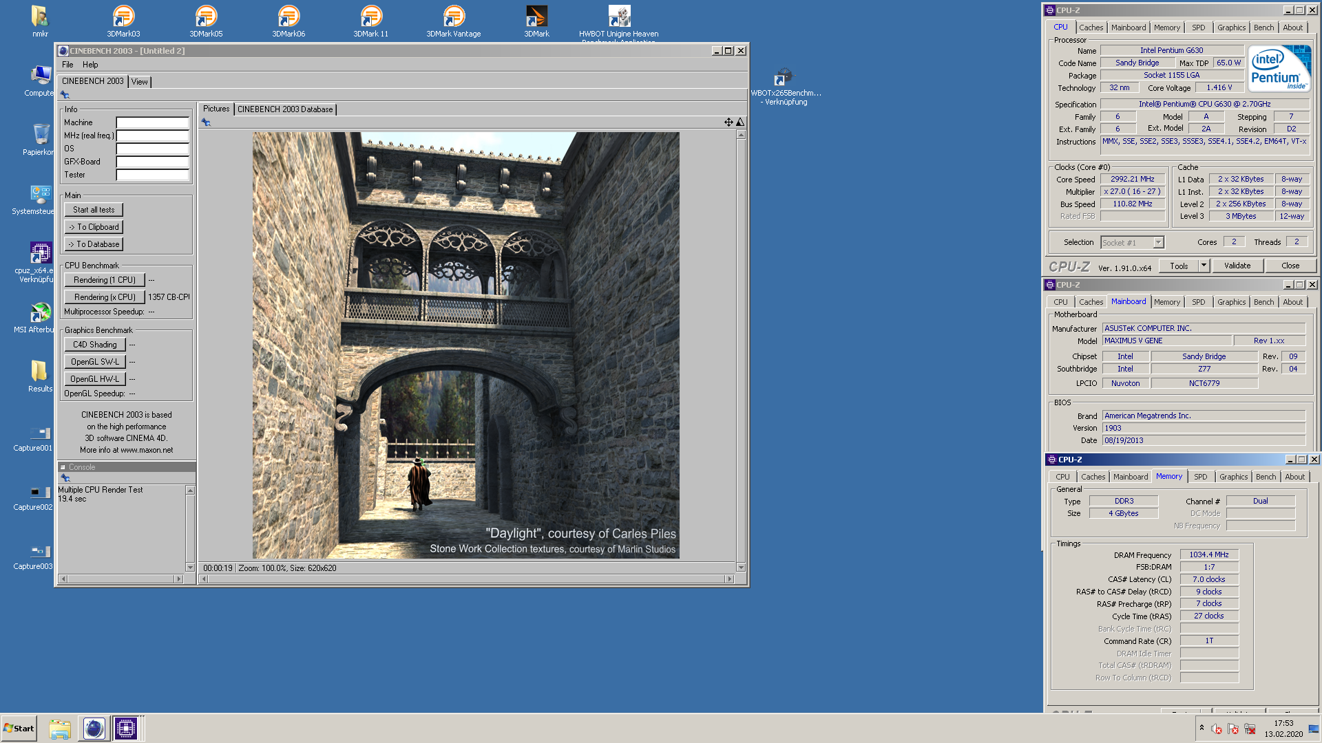Open Caches tab in top CPU-Z window

pos(1091,28)
